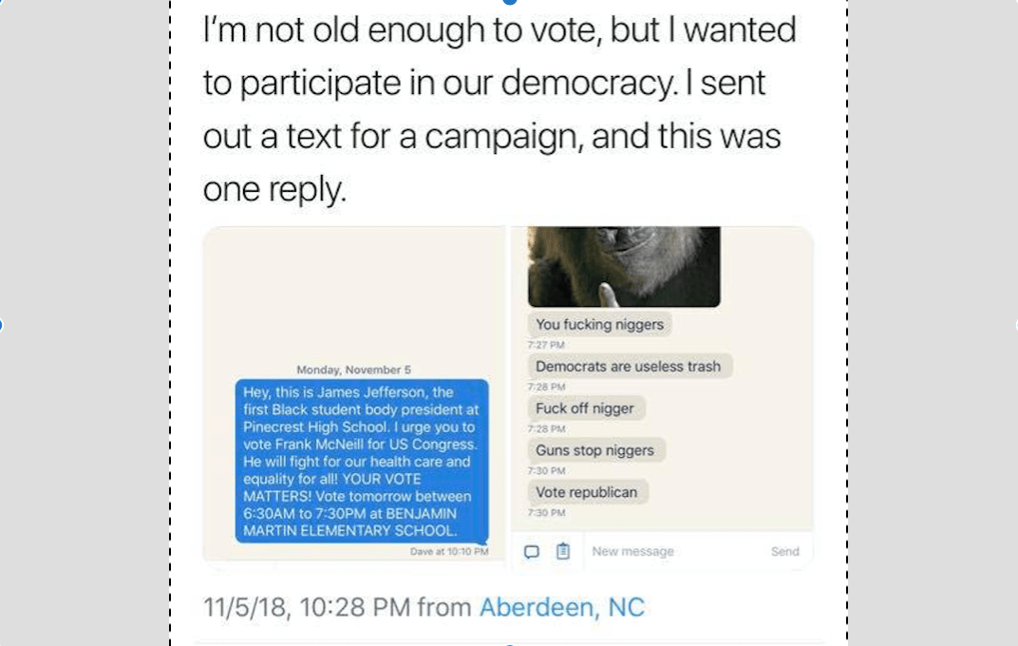Click the "Monday, November 5" date header
The height and width of the screenshot is (646, 1018).
[354, 370]
